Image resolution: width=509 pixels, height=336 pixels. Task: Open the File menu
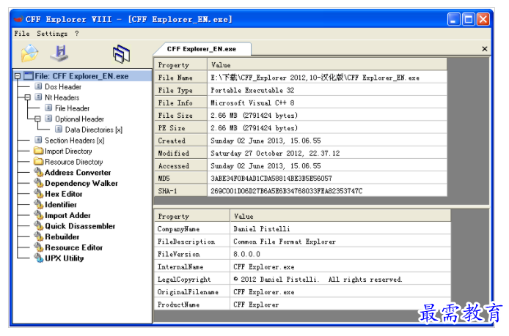tap(22, 34)
